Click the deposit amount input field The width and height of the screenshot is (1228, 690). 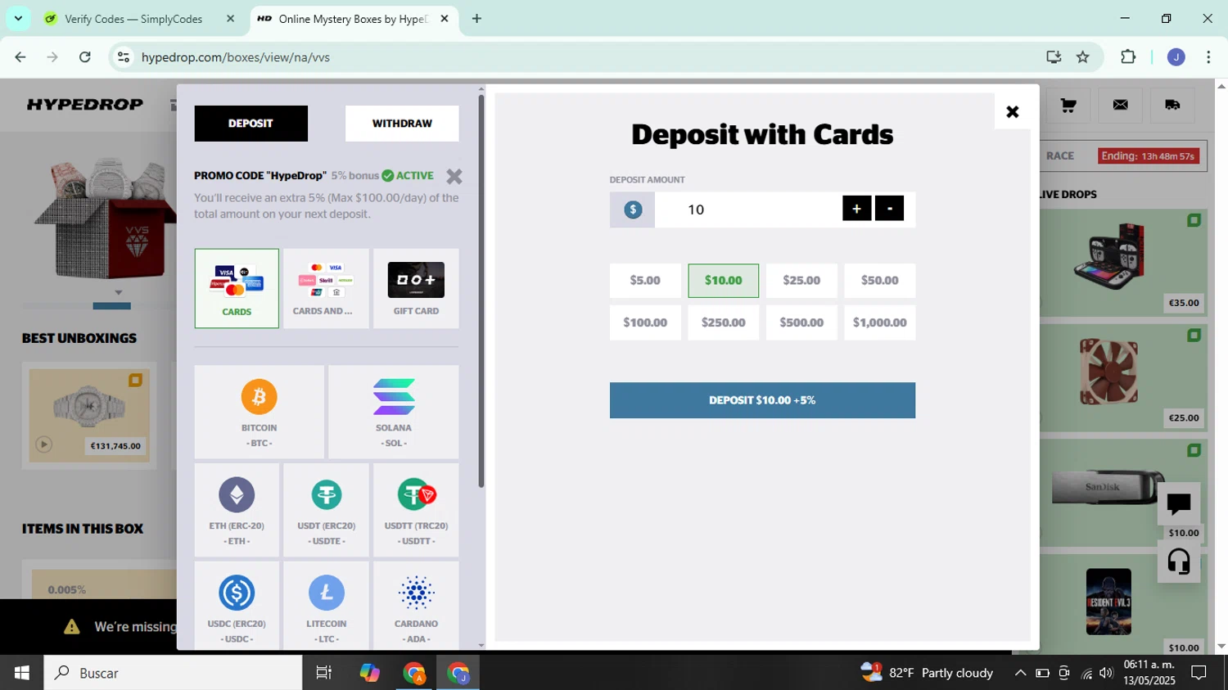pos(747,210)
